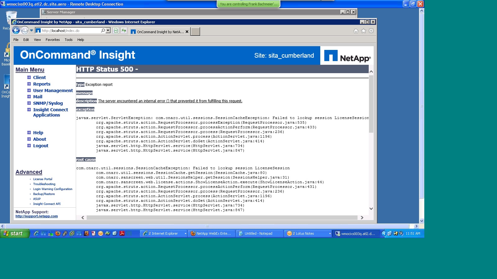Click the NetApp logo in the page header
Image resolution: width=497 pixels, height=279 pixels.
347,56
